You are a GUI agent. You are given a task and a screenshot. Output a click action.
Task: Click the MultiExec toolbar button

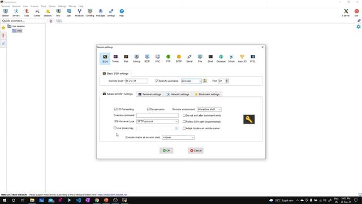[79, 12]
